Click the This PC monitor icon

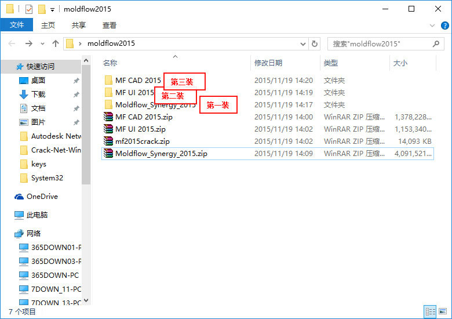tap(19, 215)
